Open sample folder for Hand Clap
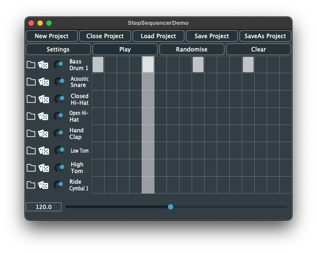 (x=31, y=134)
